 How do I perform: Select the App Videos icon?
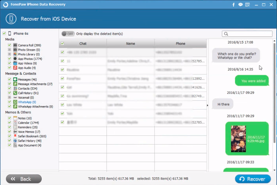(x=15, y=63)
